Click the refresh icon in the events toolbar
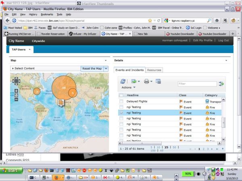 [123, 81]
